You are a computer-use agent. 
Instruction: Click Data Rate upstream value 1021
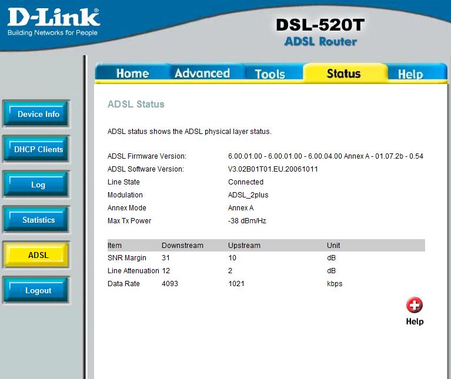point(236,284)
